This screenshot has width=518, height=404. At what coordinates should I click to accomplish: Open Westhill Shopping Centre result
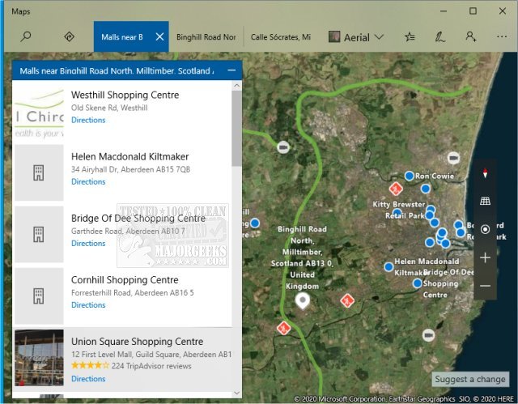point(122,111)
